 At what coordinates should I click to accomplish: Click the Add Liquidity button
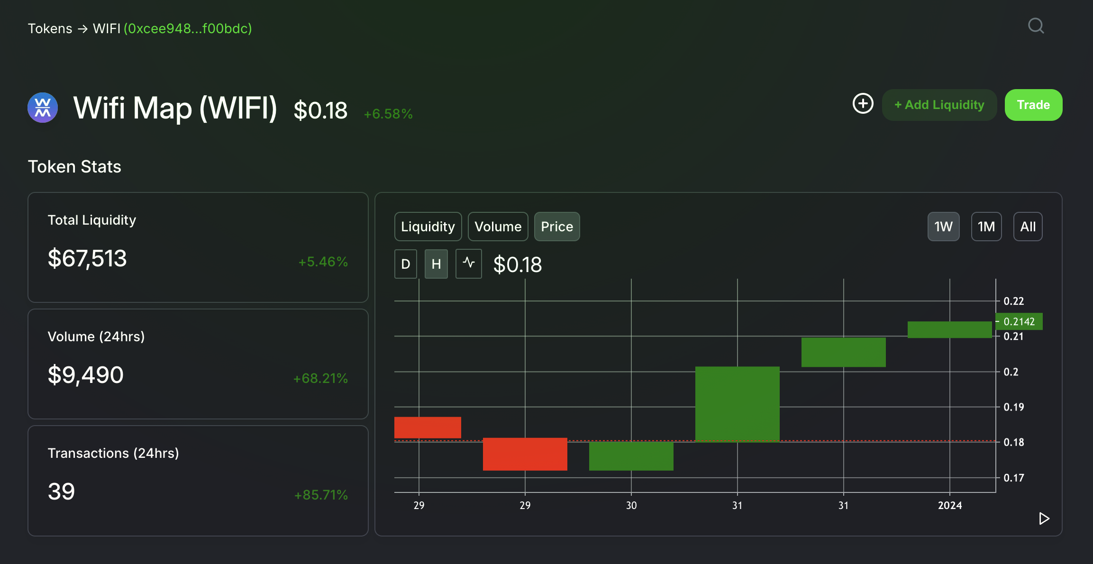939,105
